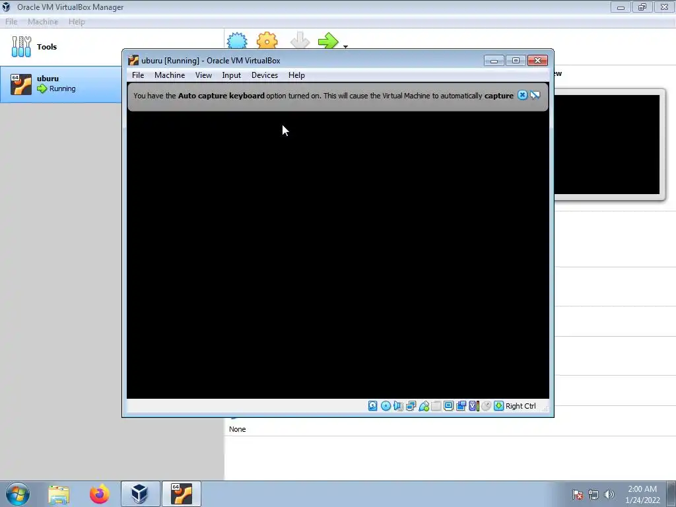The image size is (676, 507).
Task: Minimize the uburu VM window
Action: (x=494, y=60)
